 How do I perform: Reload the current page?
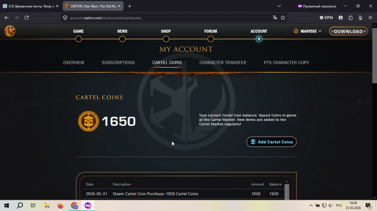point(27,18)
